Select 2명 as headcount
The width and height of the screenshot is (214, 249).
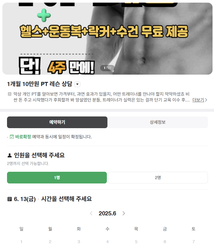pyautogui.click(x=158, y=178)
